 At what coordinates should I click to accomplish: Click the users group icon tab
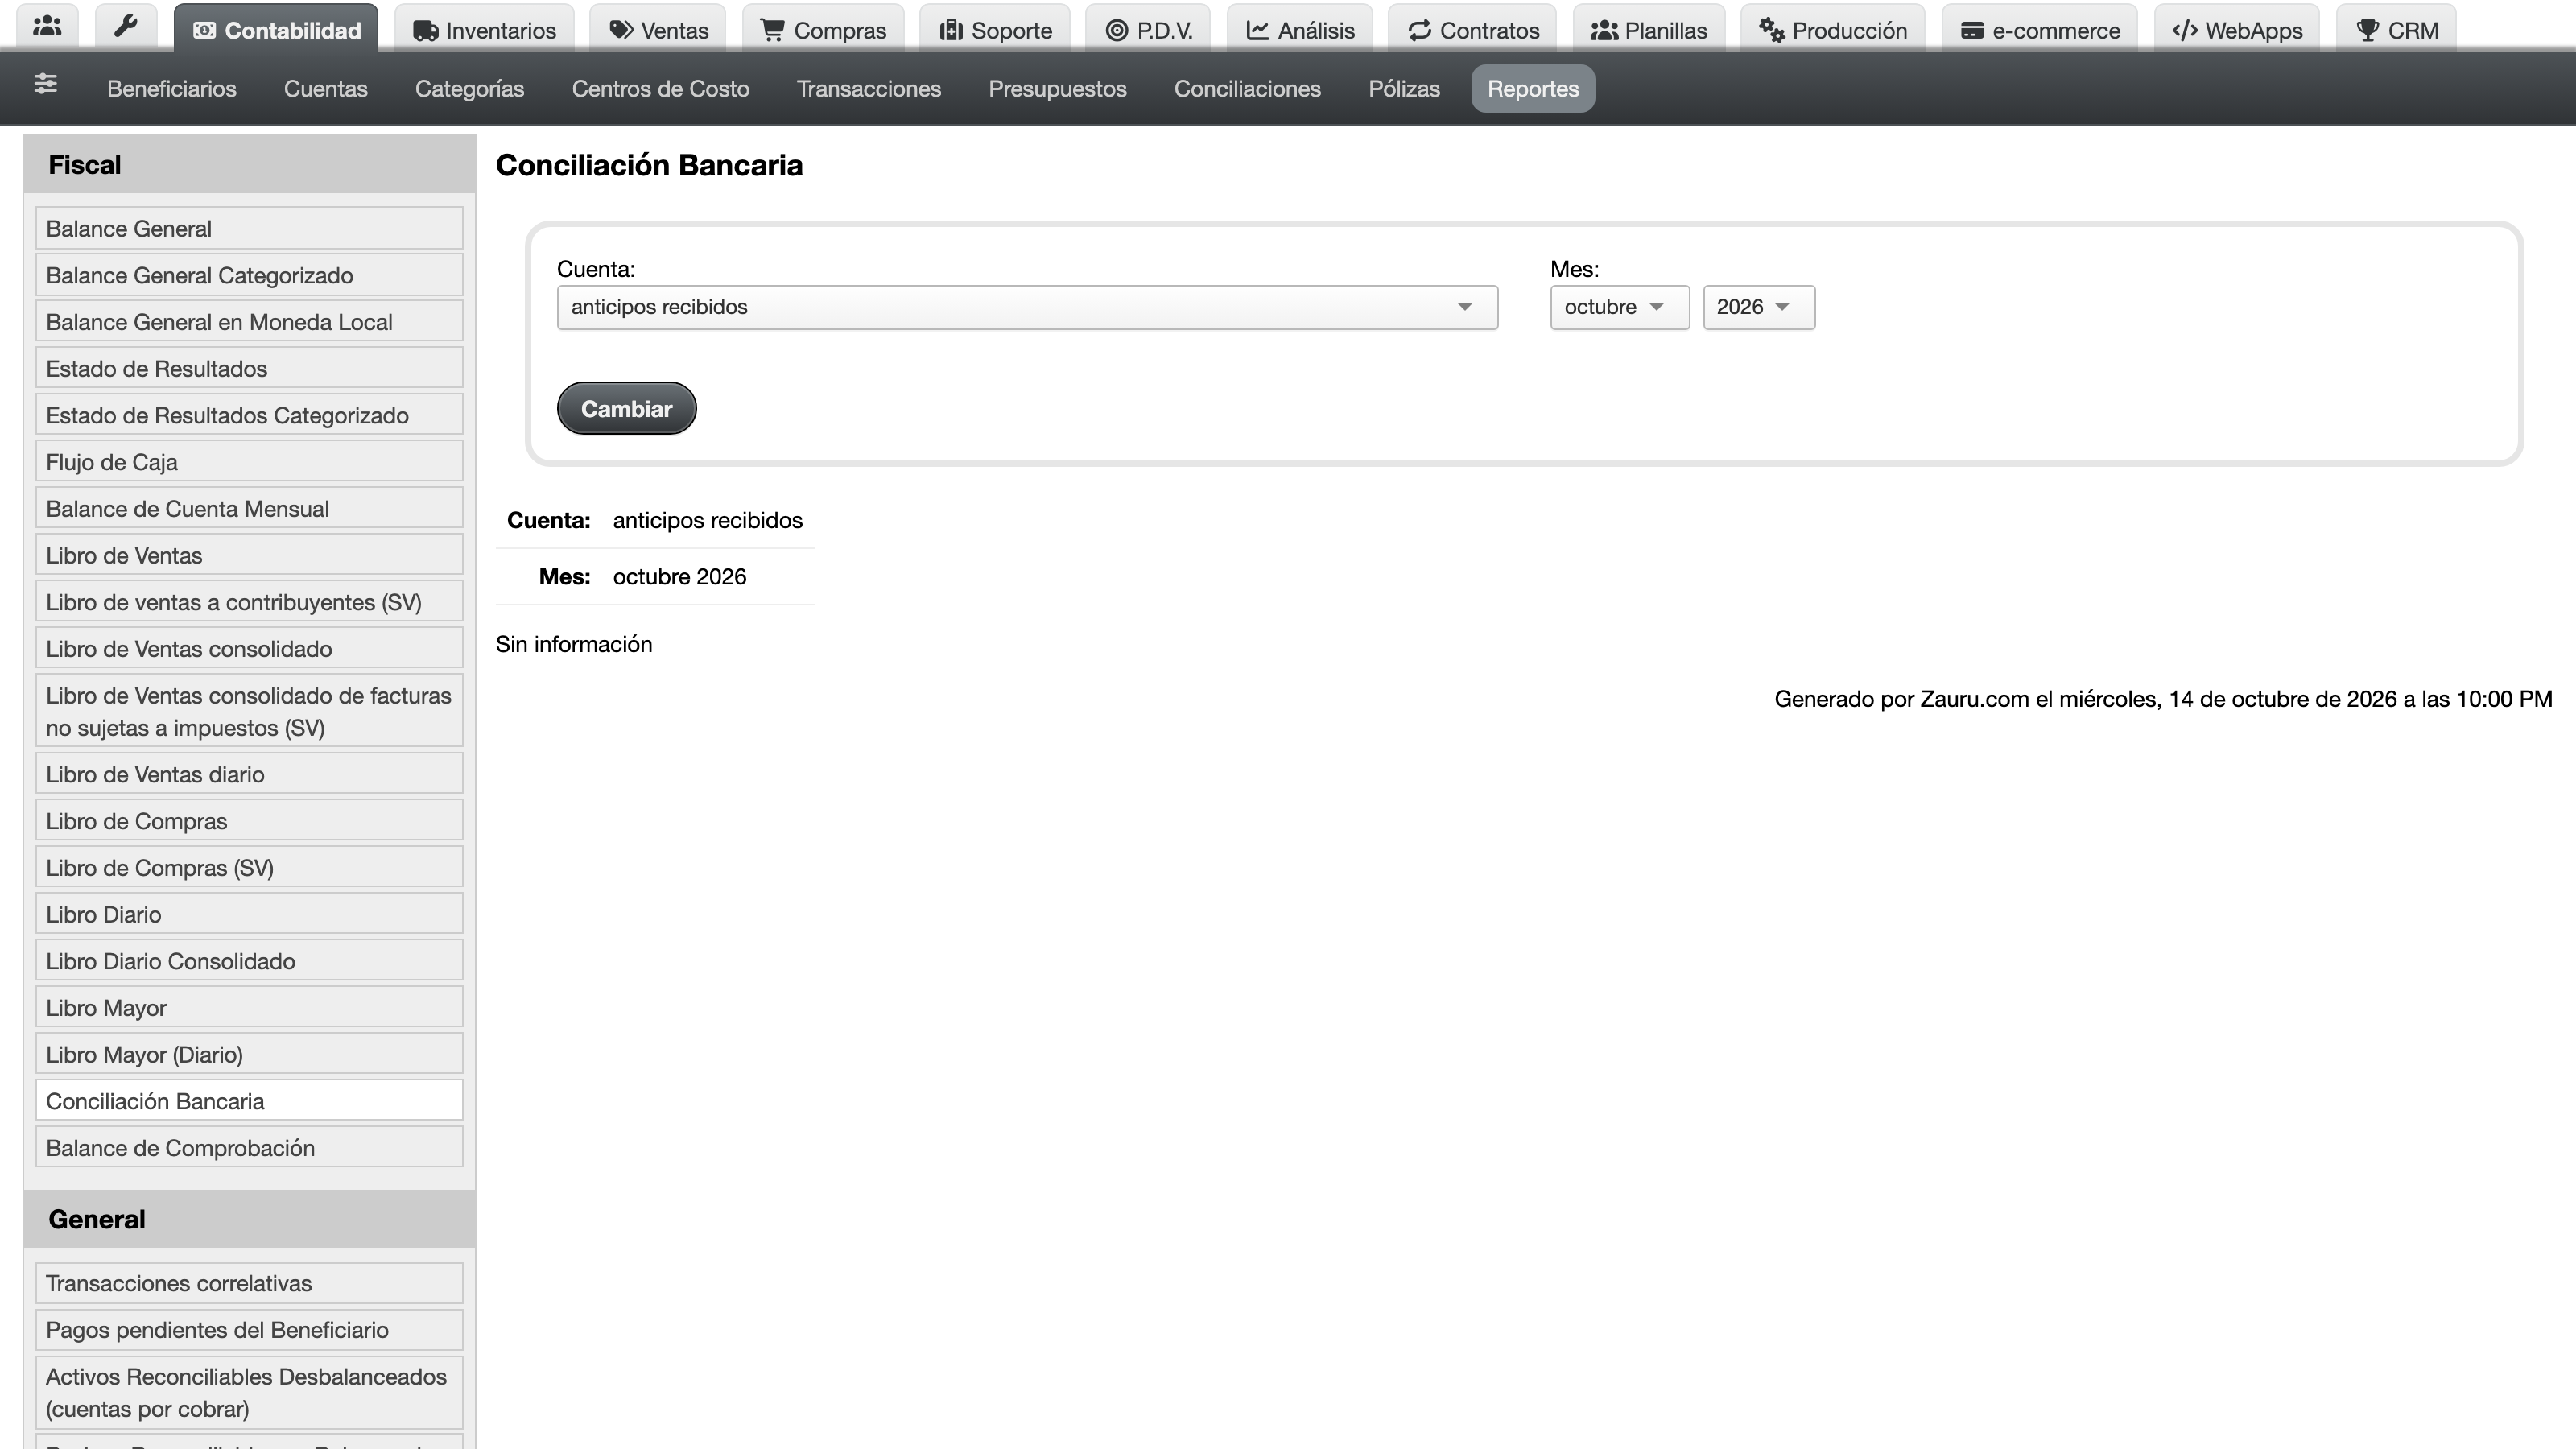(47, 27)
